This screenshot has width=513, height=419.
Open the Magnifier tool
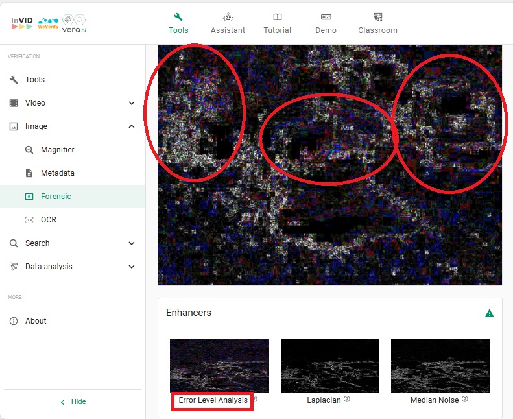coord(57,150)
